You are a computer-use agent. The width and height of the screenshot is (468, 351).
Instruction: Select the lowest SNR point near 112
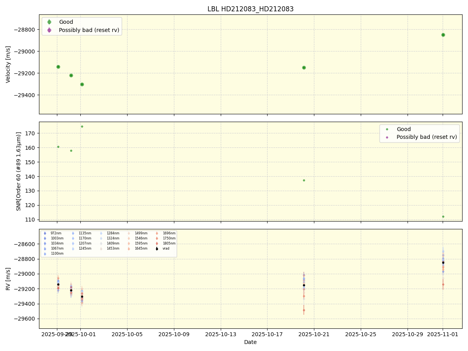point(443,216)
